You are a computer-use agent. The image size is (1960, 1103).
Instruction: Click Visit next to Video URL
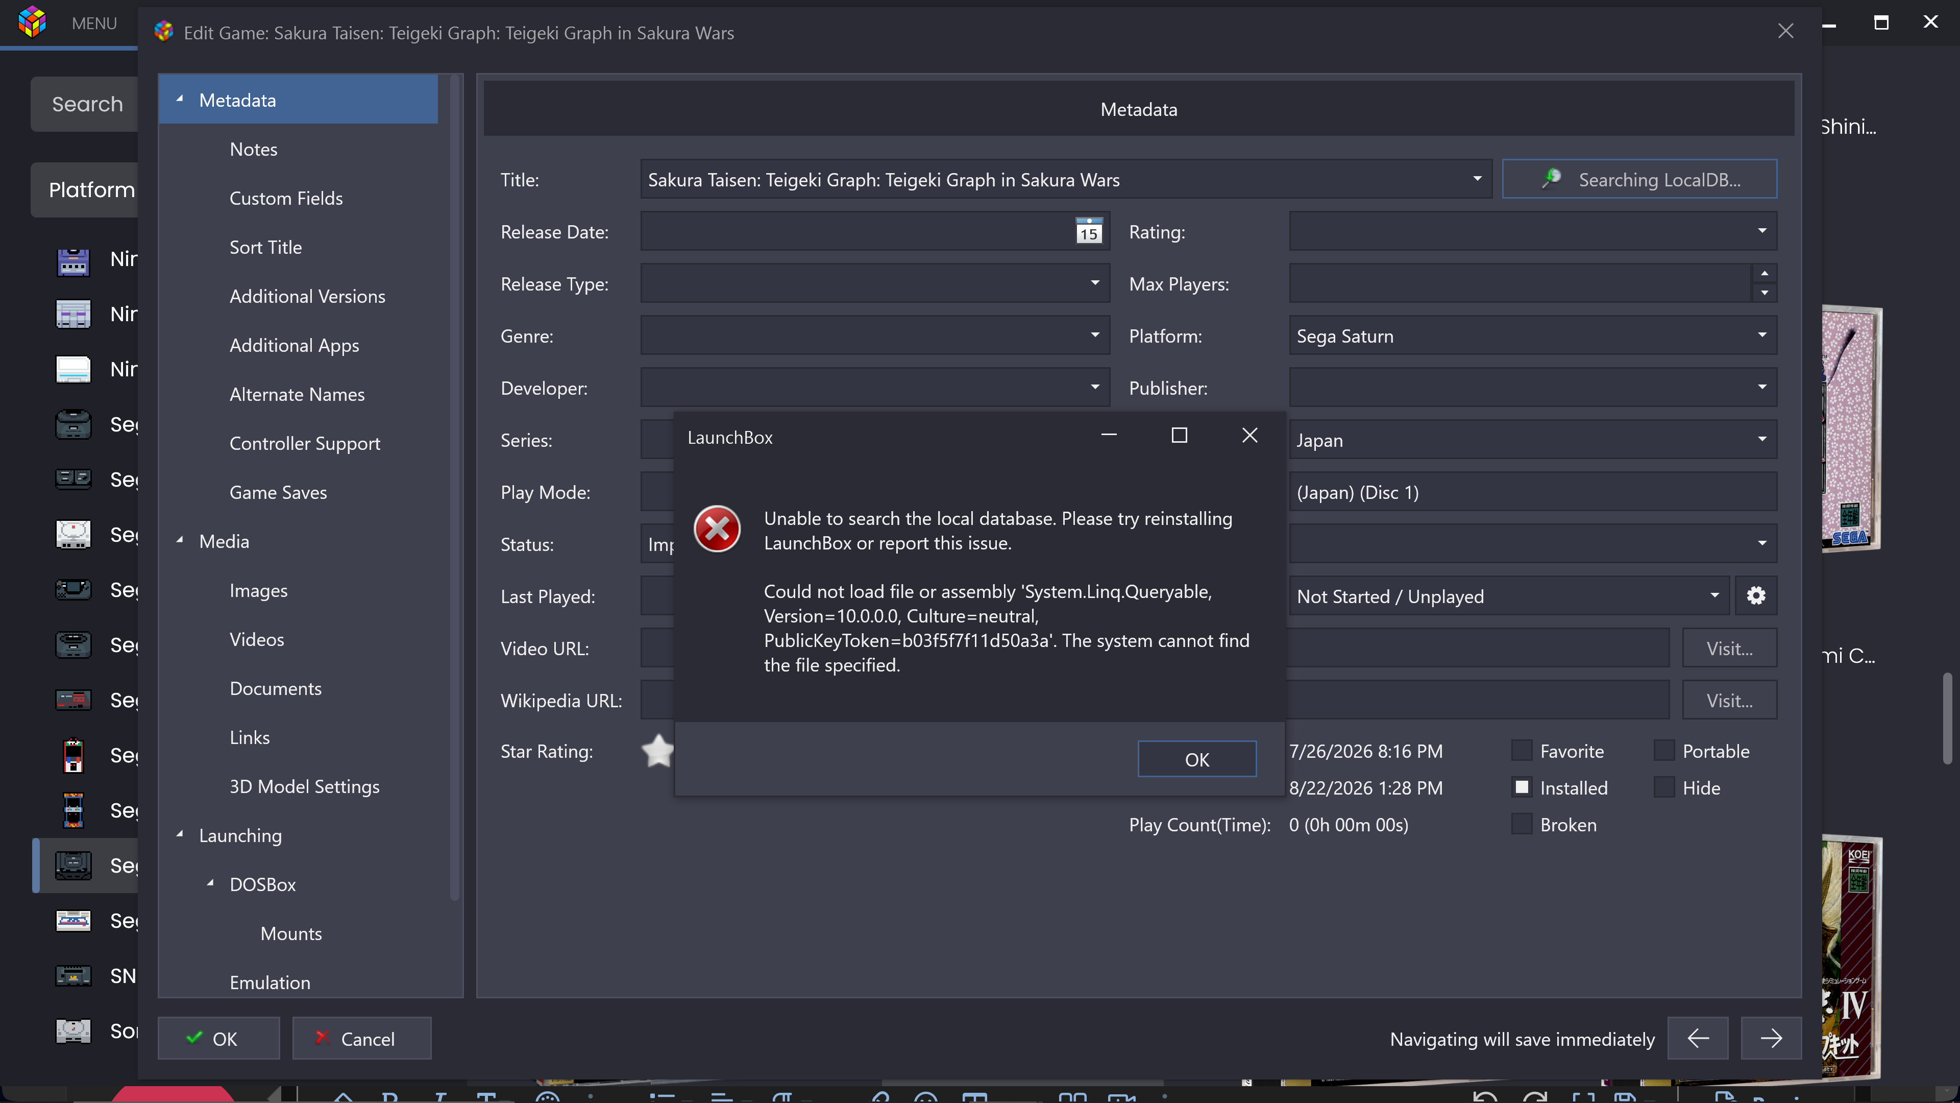[x=1729, y=648]
